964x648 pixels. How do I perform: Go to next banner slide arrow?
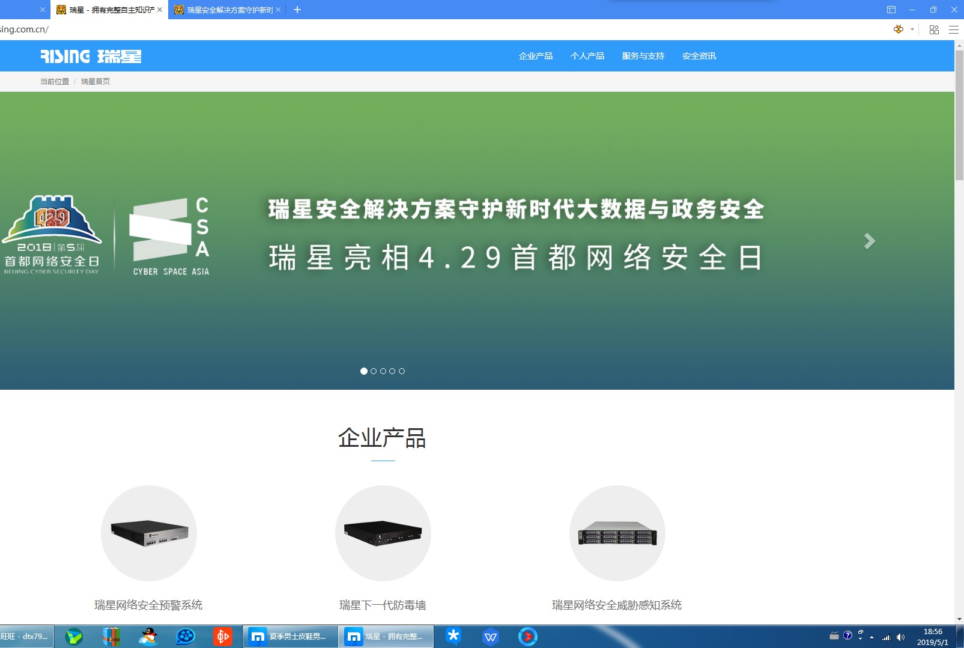pos(869,241)
